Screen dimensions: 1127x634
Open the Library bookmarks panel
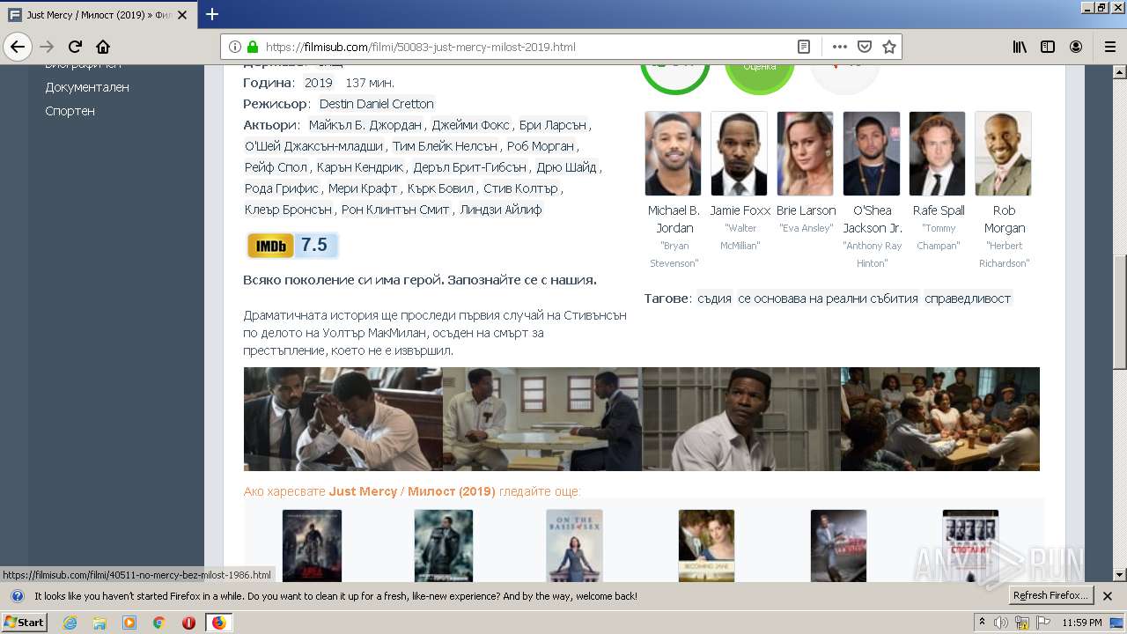tap(1020, 47)
